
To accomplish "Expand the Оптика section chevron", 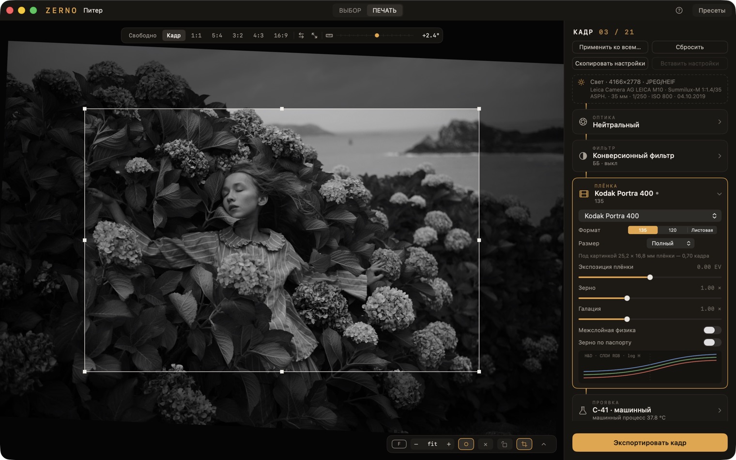I will (720, 122).
